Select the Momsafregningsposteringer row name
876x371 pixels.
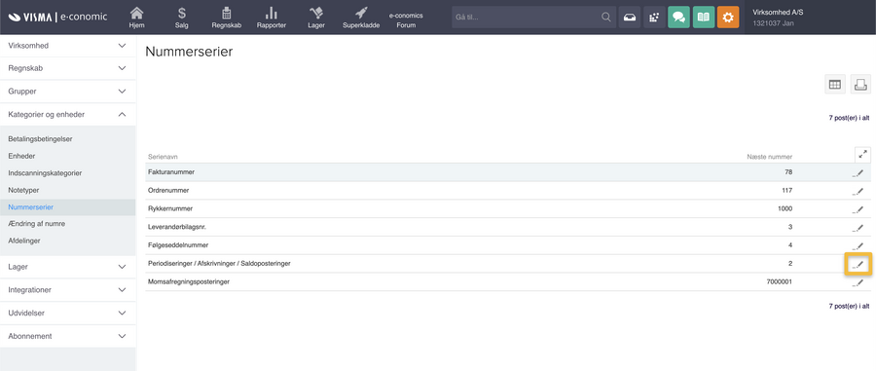coord(189,281)
